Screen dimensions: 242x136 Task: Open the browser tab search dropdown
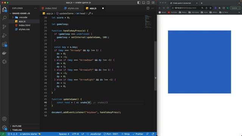pyautogui.click(x=239, y=3)
